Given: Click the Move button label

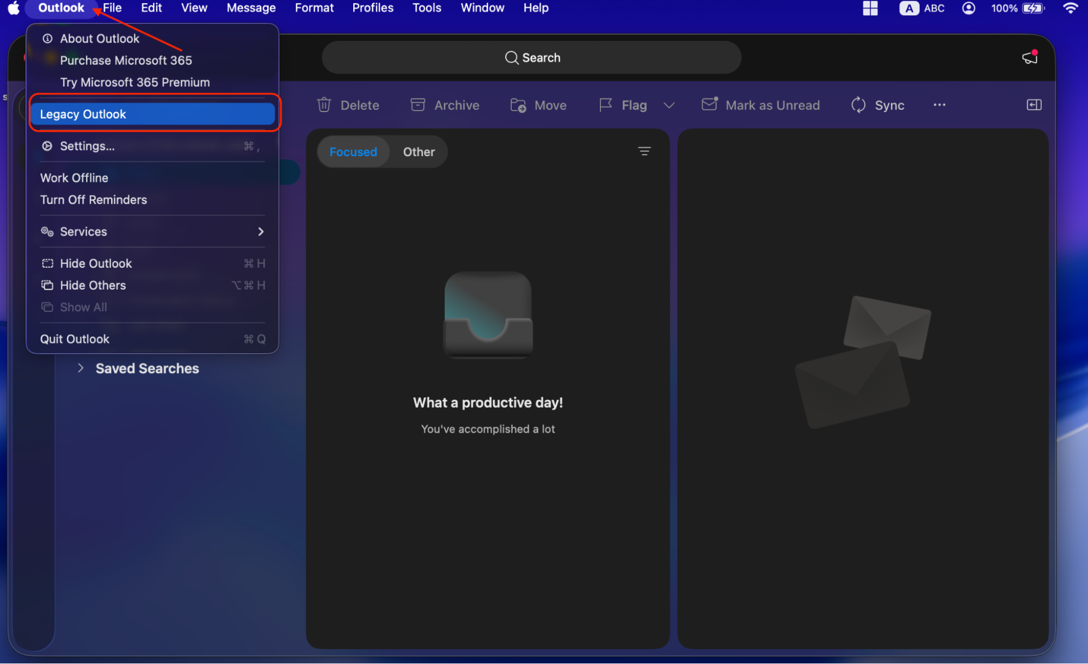Looking at the screenshot, I should [x=550, y=106].
